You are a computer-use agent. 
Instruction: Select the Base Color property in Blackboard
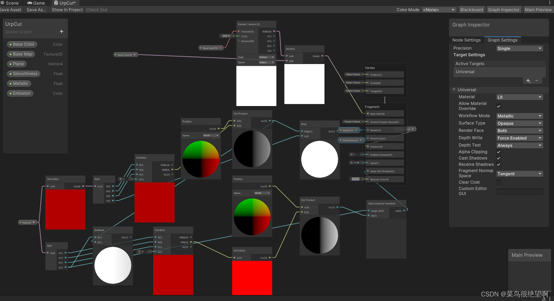click(x=23, y=44)
